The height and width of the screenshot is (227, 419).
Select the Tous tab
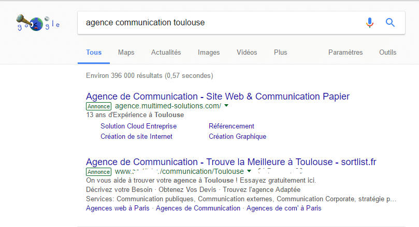94,53
